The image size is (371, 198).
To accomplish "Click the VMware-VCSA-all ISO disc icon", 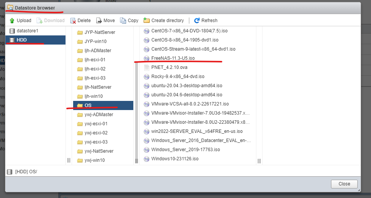I will click(147, 104).
